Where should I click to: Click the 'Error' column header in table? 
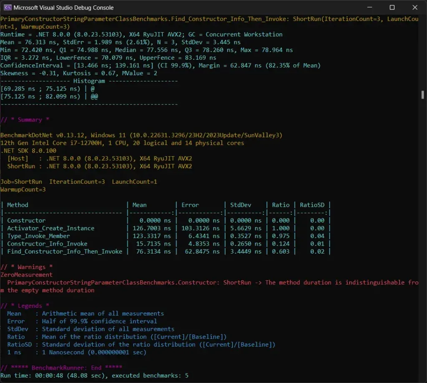190,205
